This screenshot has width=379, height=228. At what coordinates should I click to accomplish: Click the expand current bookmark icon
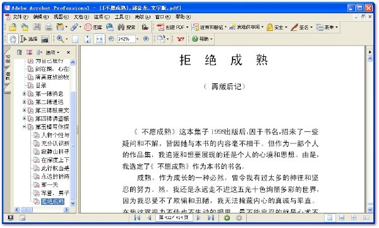click(x=40, y=52)
